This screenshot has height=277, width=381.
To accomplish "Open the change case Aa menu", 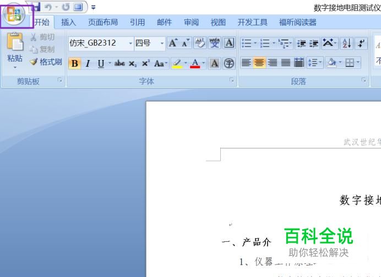I will coord(161,64).
